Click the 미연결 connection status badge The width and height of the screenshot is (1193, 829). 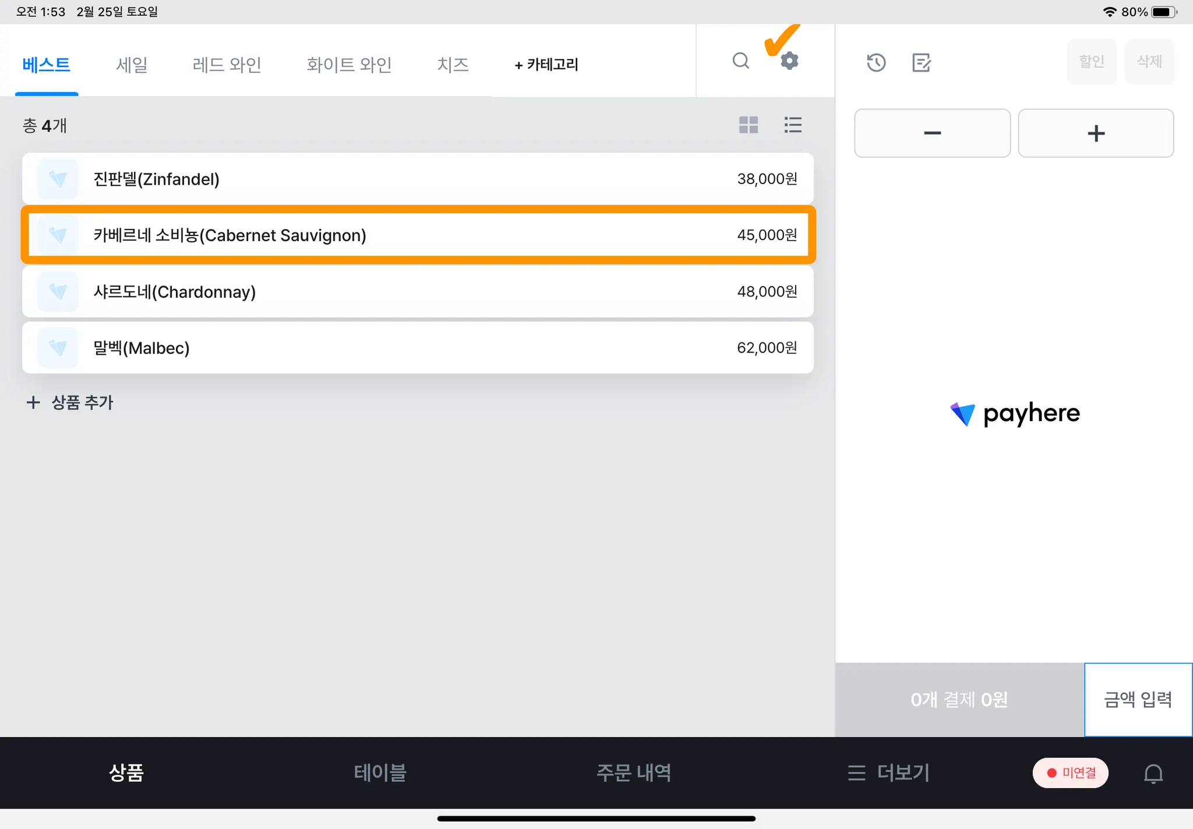click(1071, 773)
